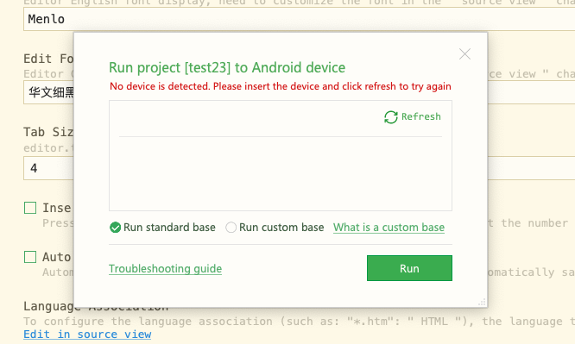Viewport: 575px width, 344px height.
Task: Click the Run custom base label text
Action: pos(281,228)
